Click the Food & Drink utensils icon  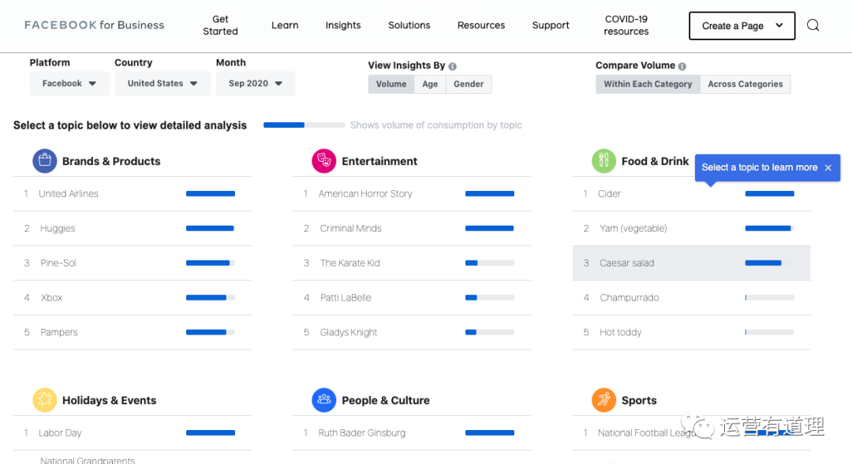(x=603, y=161)
